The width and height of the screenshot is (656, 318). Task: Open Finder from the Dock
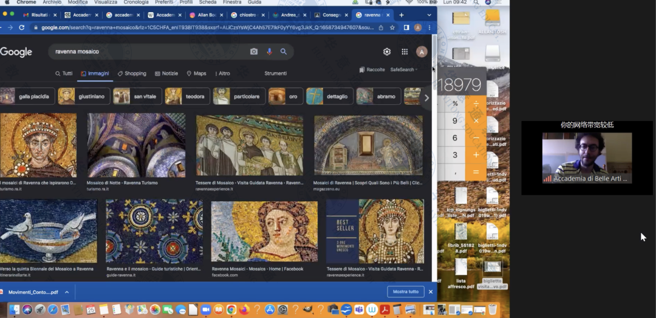(15, 309)
